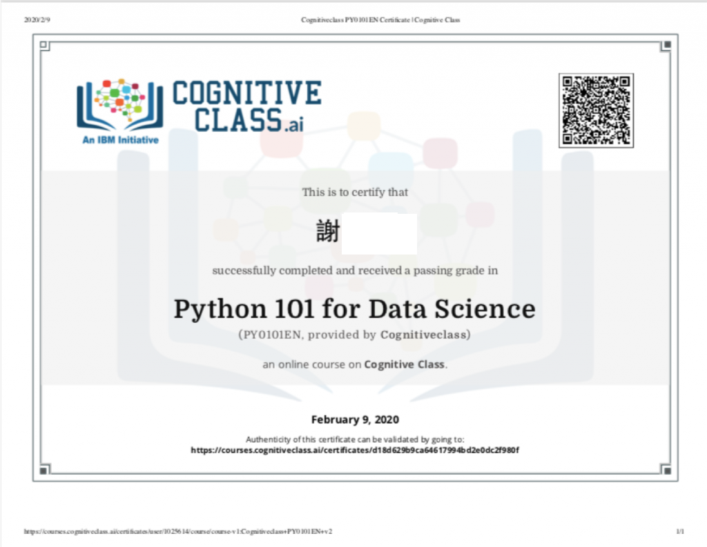Screen dimensions: 707x547
Task: Click the header title 'Cognitiveclass PY0101EN Certificate'
Action: click(x=380, y=20)
